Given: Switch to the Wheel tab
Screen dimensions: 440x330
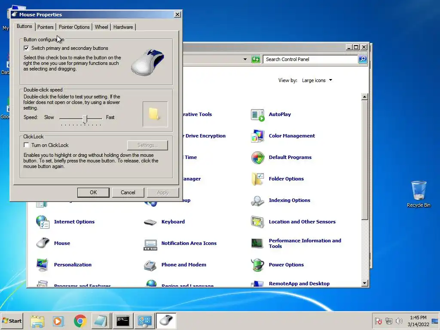Looking at the screenshot, I should [x=101, y=27].
